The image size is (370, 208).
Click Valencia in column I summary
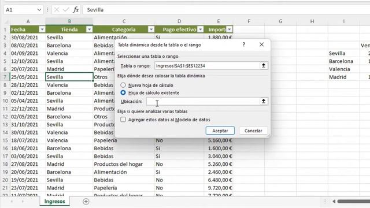[344, 69]
